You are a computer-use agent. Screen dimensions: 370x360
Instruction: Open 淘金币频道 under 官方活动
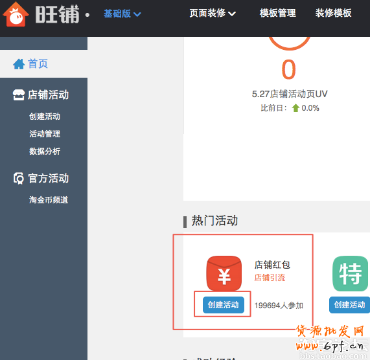[49, 200]
